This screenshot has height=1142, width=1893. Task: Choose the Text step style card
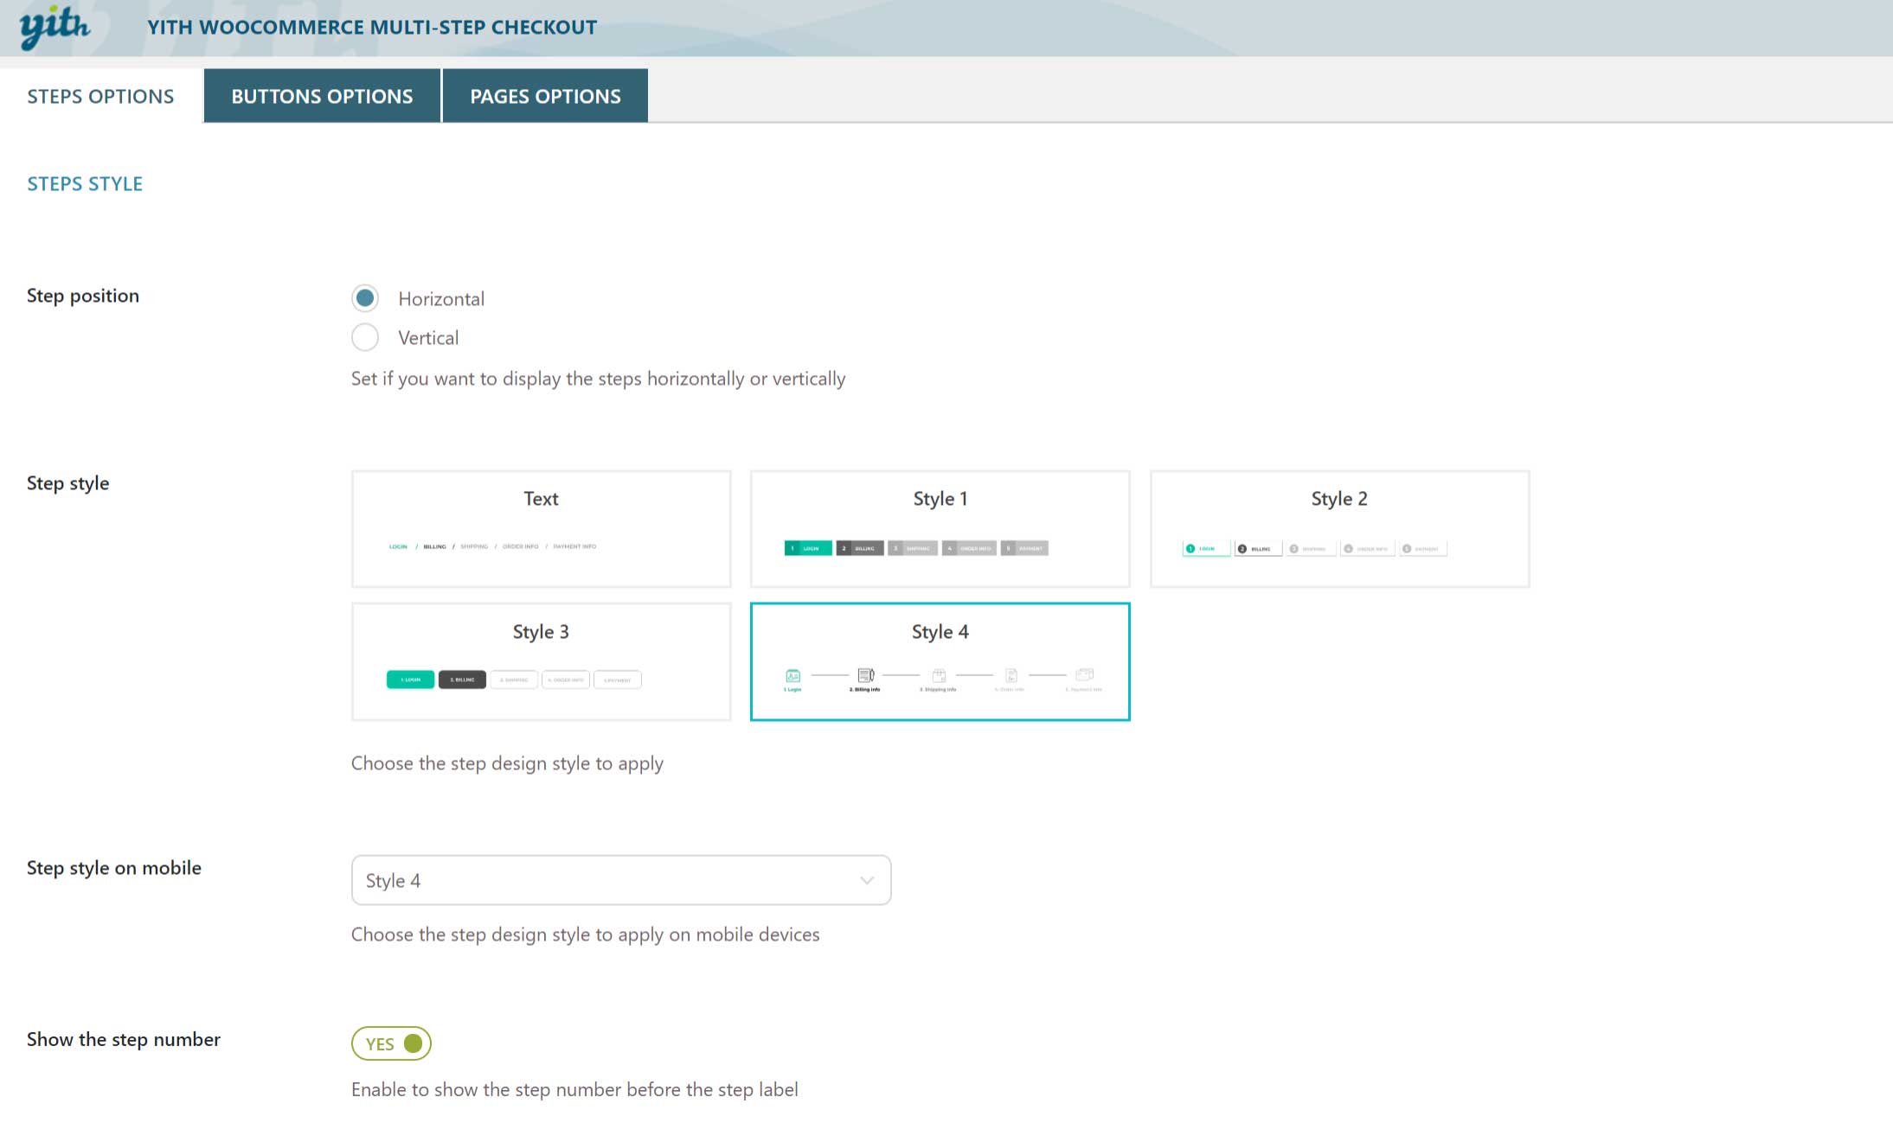[541, 528]
